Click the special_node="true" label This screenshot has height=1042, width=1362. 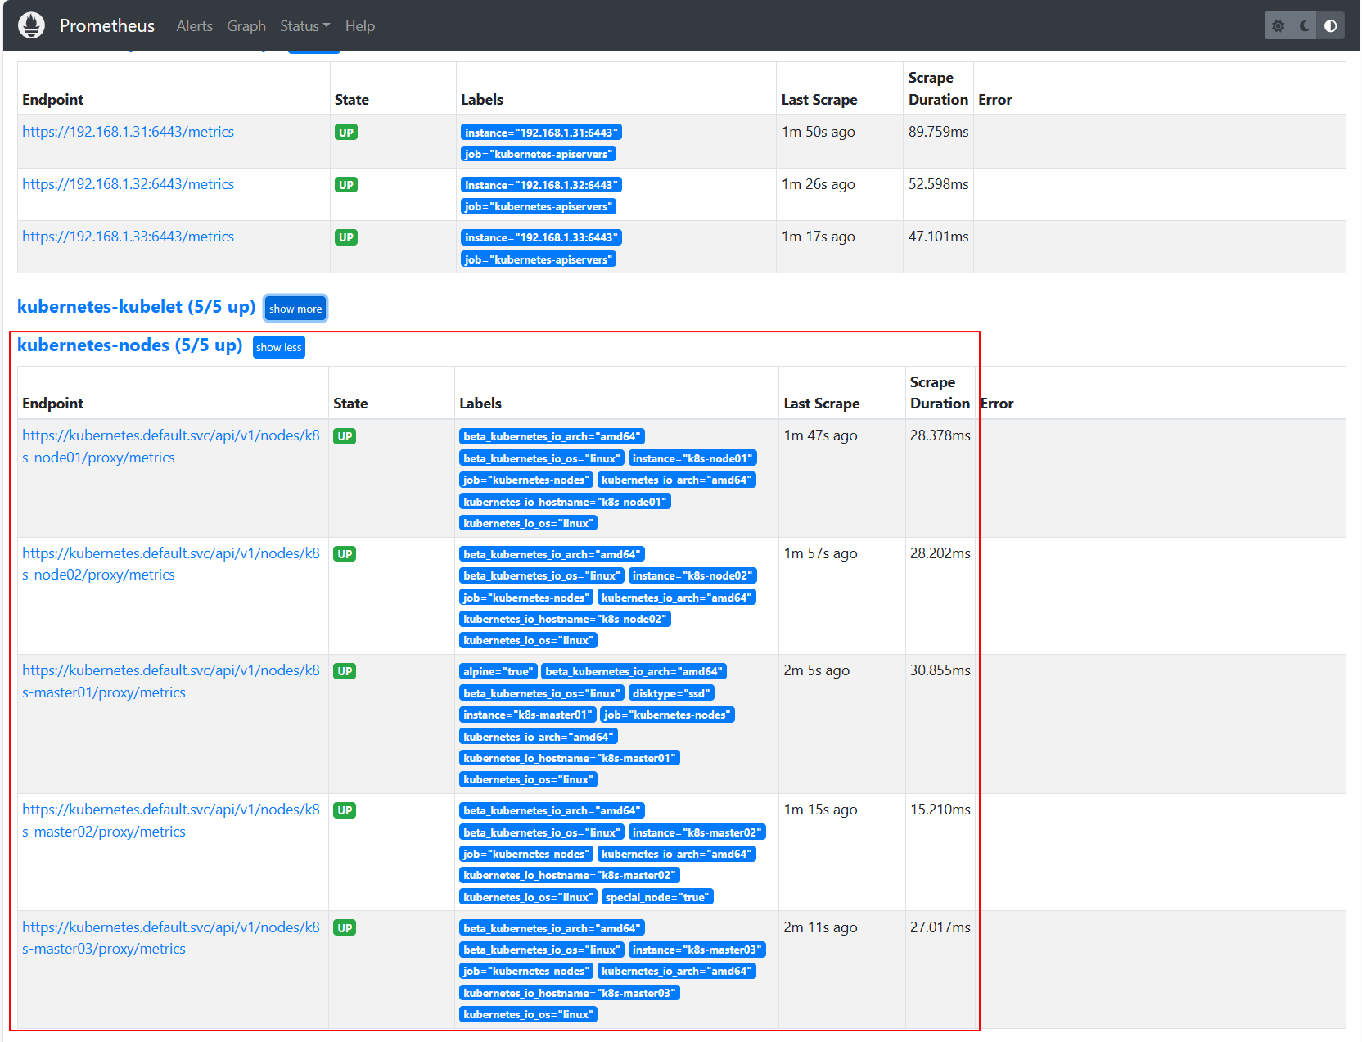point(657,897)
